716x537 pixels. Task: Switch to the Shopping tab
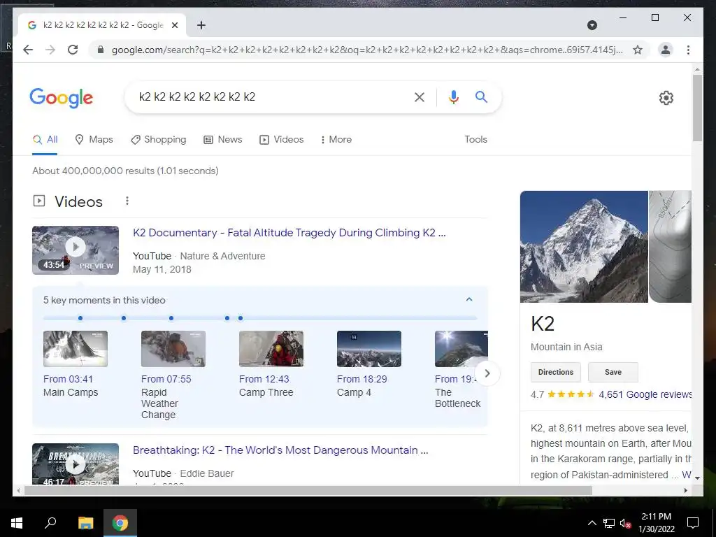[x=159, y=140]
